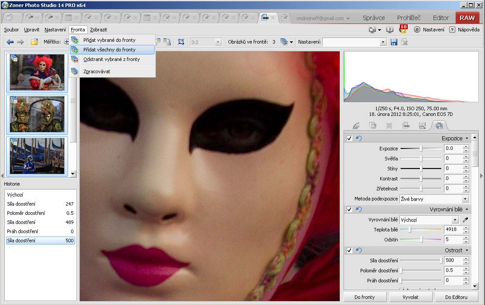Click the white balance eyedropper icon
The image size is (485, 305).
[465, 220]
